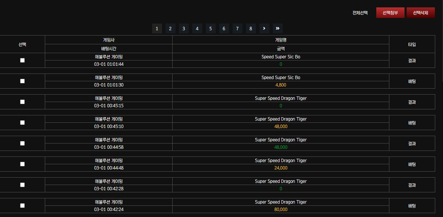Toggle checkbox for the 00:44:58 result row
443x217 pixels.
(23, 143)
